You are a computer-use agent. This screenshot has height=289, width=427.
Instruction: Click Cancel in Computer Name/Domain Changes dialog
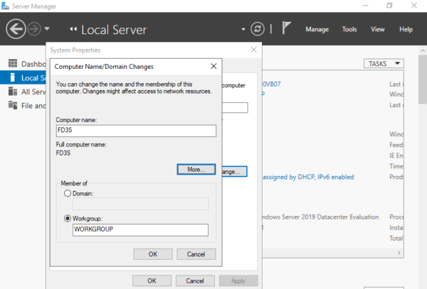point(196,254)
